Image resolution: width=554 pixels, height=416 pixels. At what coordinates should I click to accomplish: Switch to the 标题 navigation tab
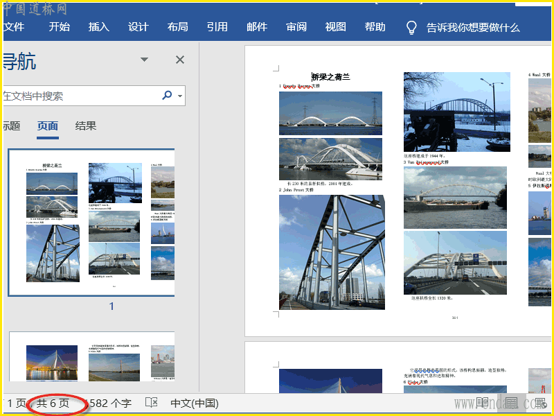(x=11, y=126)
